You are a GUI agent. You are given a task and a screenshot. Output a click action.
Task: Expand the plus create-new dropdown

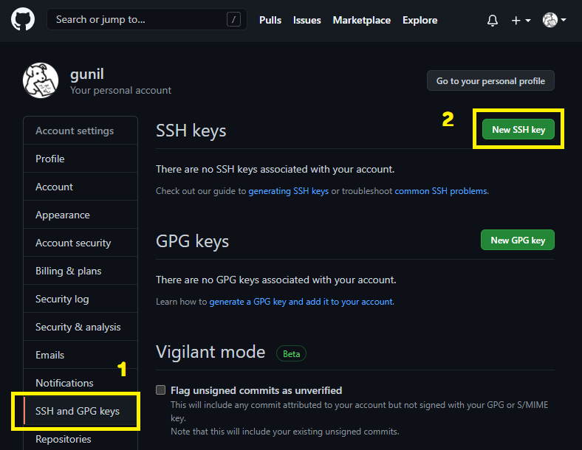tap(521, 21)
